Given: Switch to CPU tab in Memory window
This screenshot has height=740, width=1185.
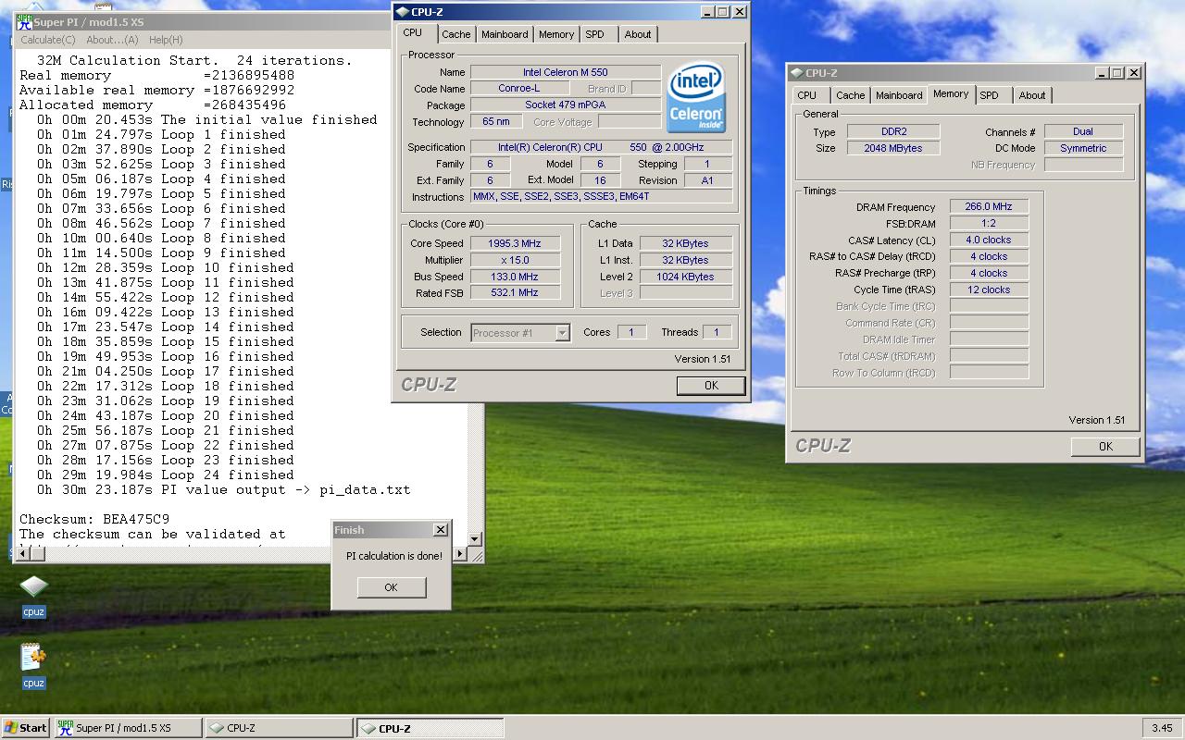Looking at the screenshot, I should [x=807, y=95].
